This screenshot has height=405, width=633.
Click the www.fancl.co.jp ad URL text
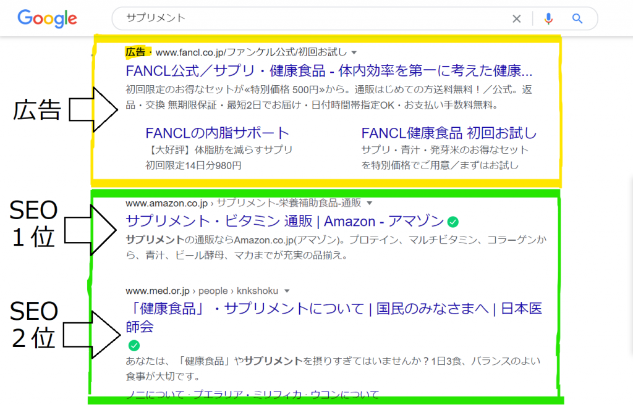251,52
